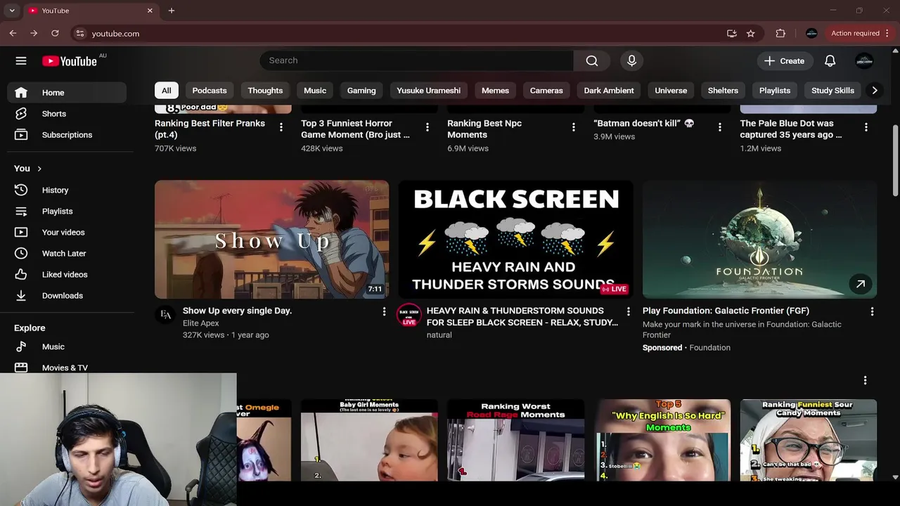Open browser extensions puzzle icon
The image size is (900, 506).
pos(780,33)
